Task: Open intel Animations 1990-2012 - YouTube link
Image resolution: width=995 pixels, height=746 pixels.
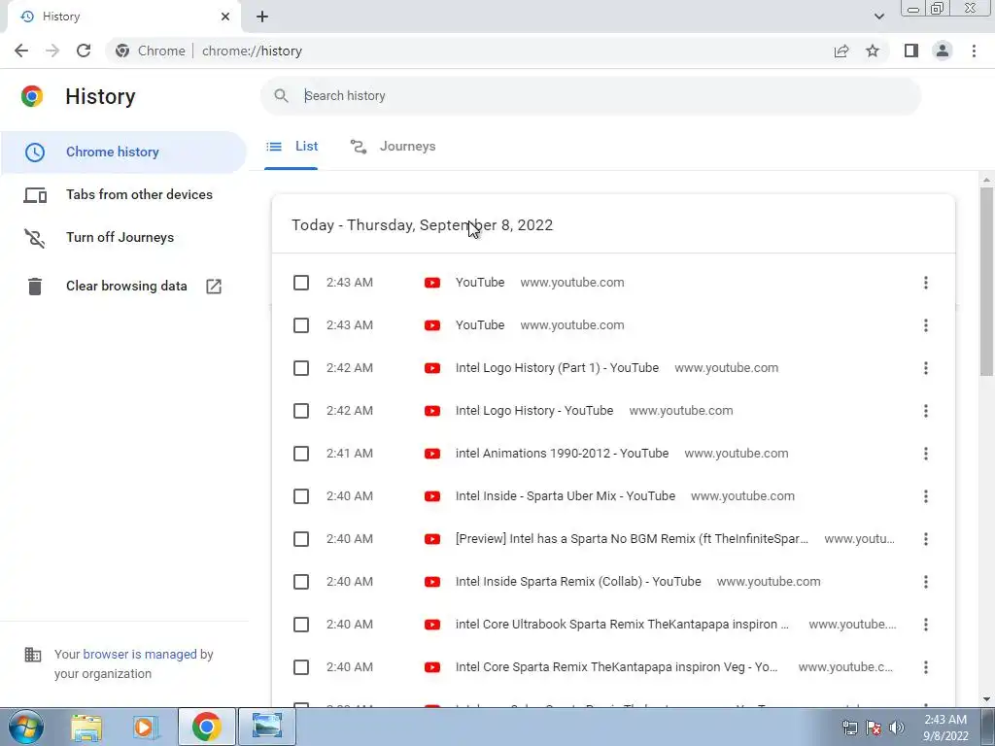Action: (x=563, y=454)
